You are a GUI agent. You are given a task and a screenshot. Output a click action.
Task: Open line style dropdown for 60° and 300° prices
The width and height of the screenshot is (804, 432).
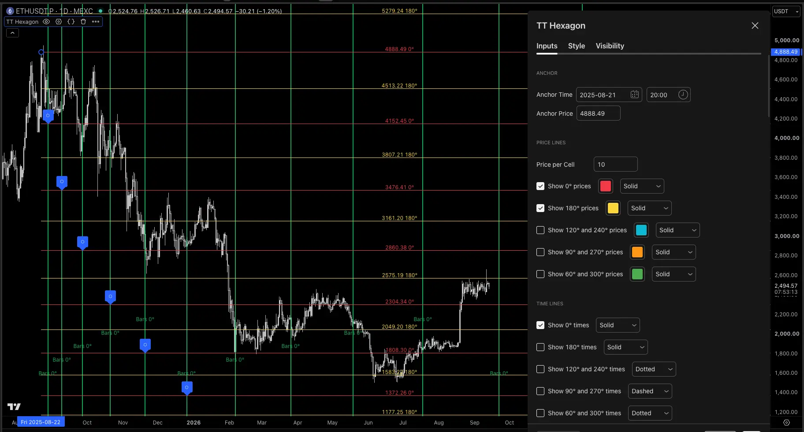coord(674,274)
